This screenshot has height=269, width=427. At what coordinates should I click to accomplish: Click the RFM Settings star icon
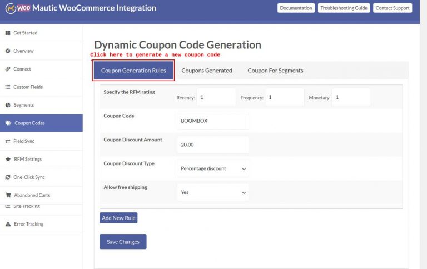[8, 159]
